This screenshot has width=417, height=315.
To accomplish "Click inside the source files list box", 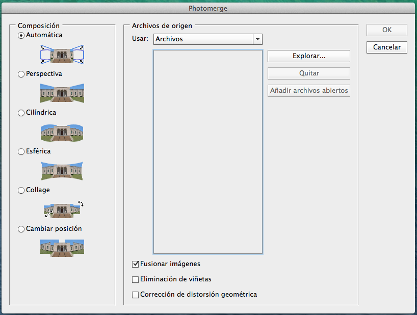I will tap(207, 152).
